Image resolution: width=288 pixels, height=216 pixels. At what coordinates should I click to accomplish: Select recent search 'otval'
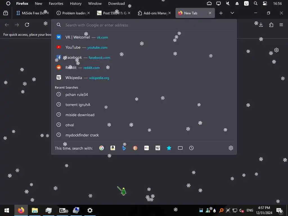(144, 125)
